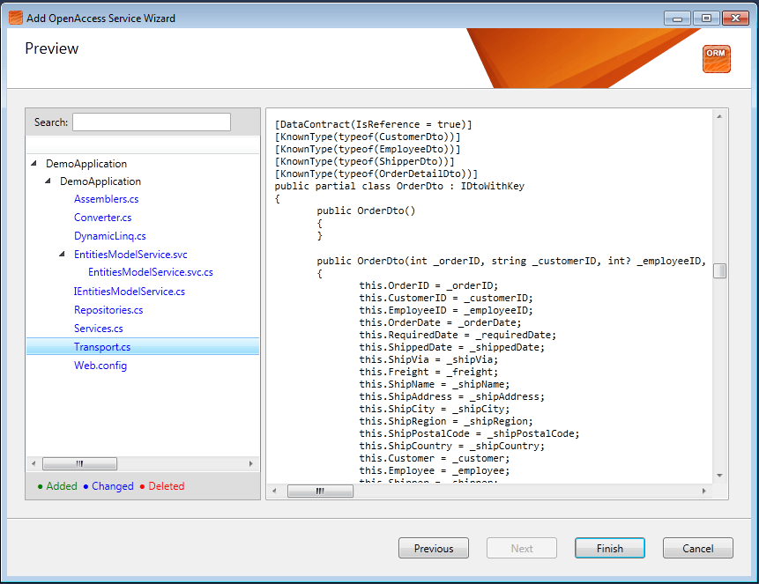759x584 pixels.
Task: Click the Finish button
Action: tap(610, 548)
